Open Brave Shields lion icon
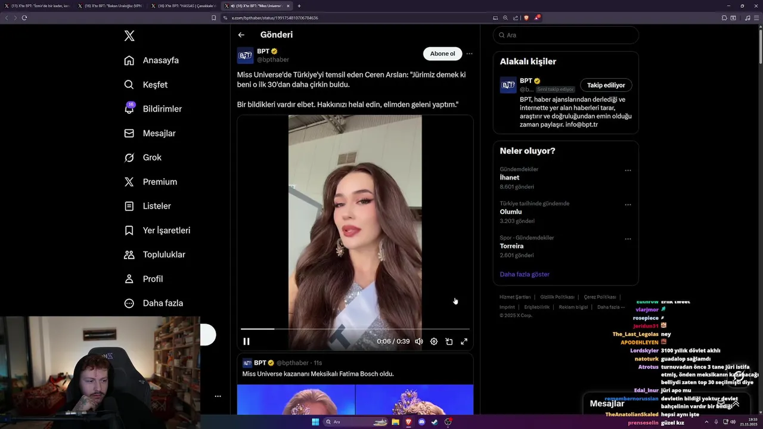This screenshot has width=763, height=429. click(x=526, y=18)
